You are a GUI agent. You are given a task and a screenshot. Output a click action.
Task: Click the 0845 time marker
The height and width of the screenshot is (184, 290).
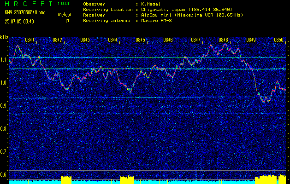140,40
